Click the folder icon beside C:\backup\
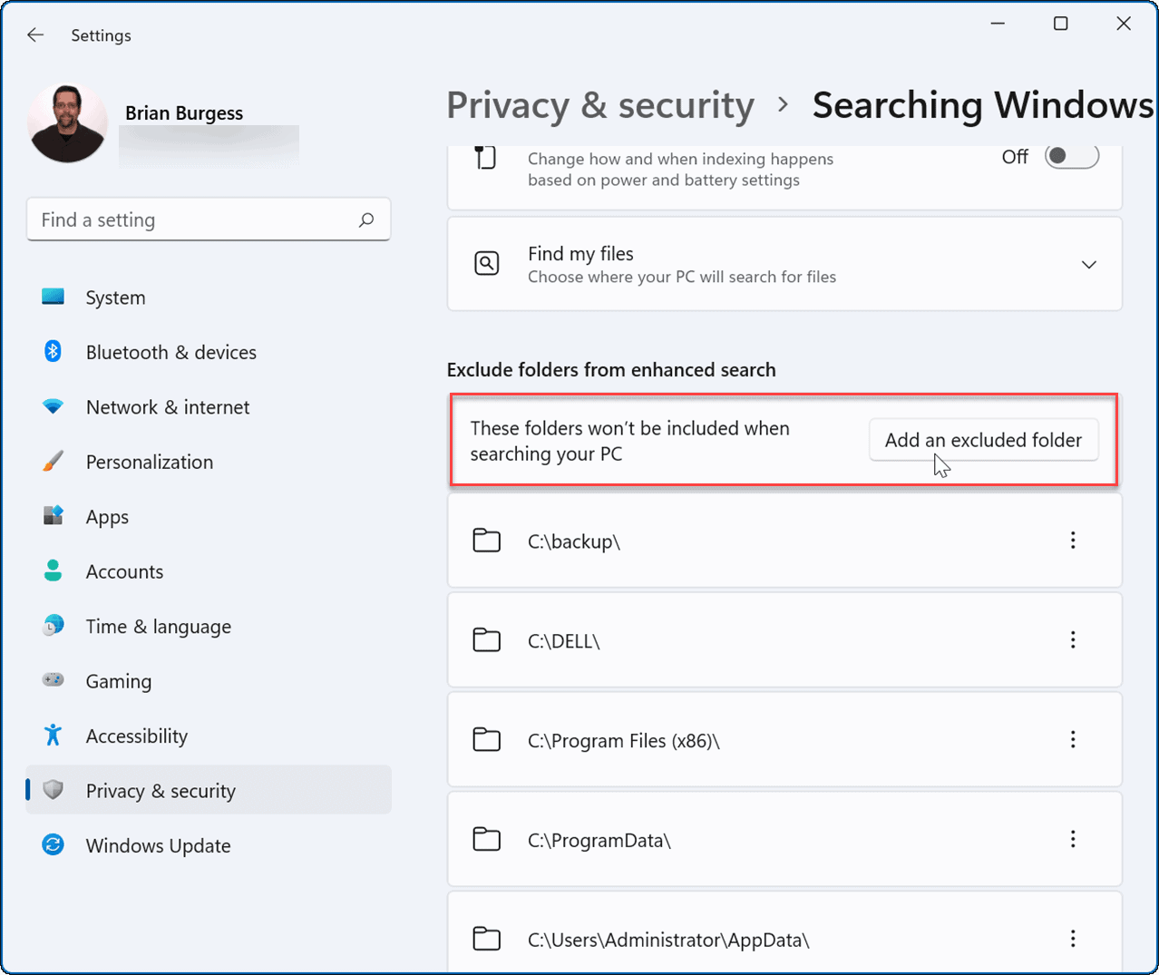 (487, 541)
